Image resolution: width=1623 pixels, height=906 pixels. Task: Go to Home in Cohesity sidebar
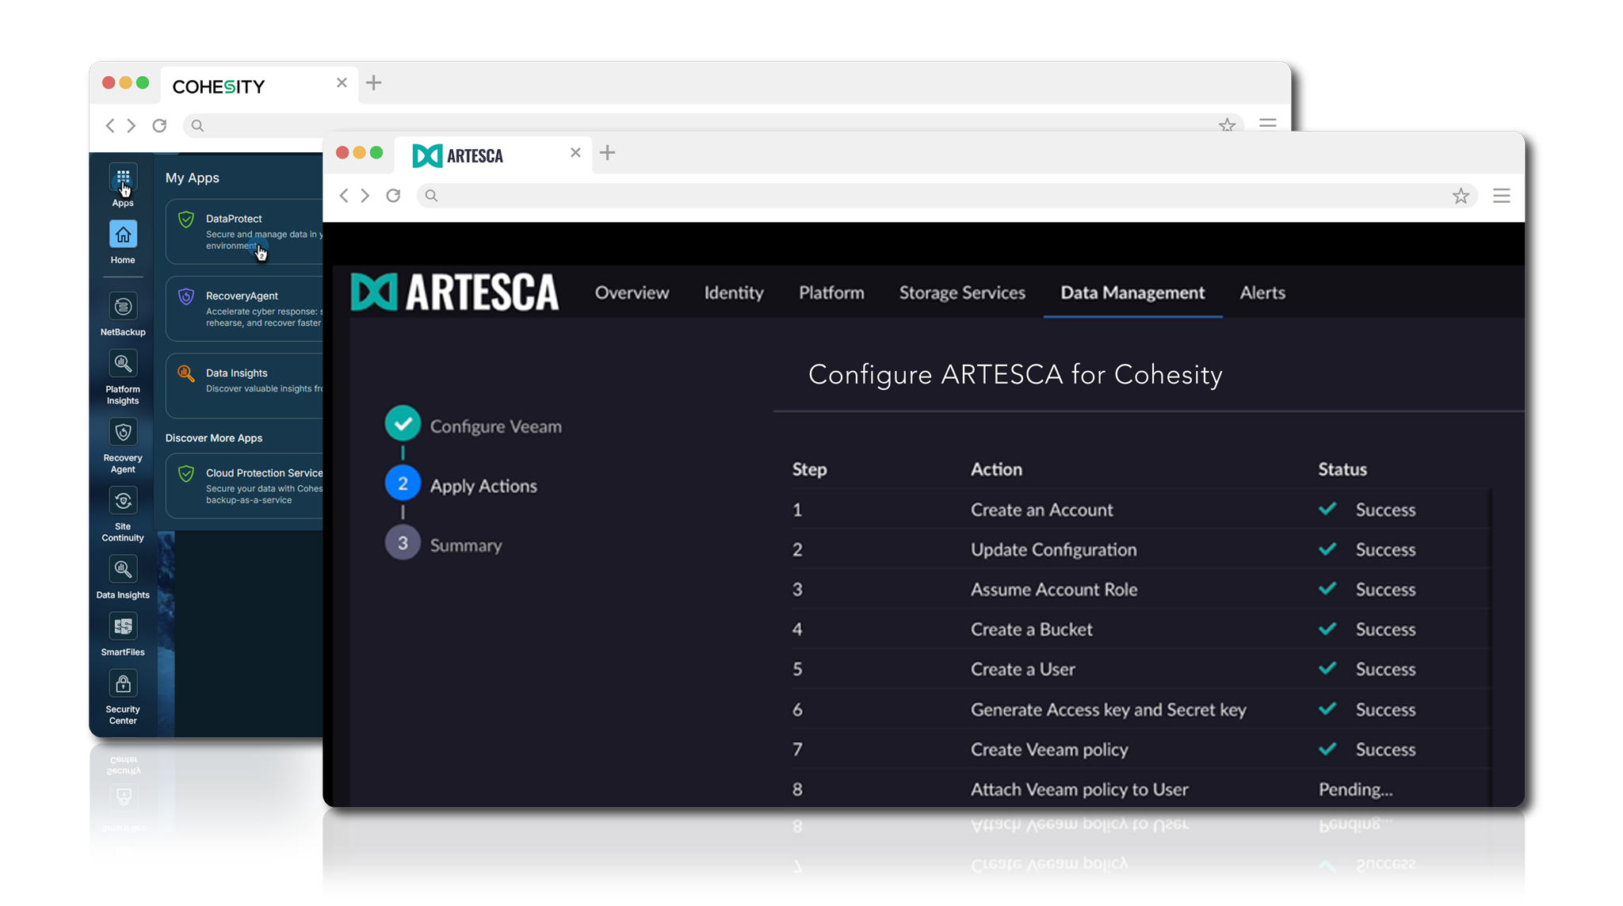pos(123,235)
